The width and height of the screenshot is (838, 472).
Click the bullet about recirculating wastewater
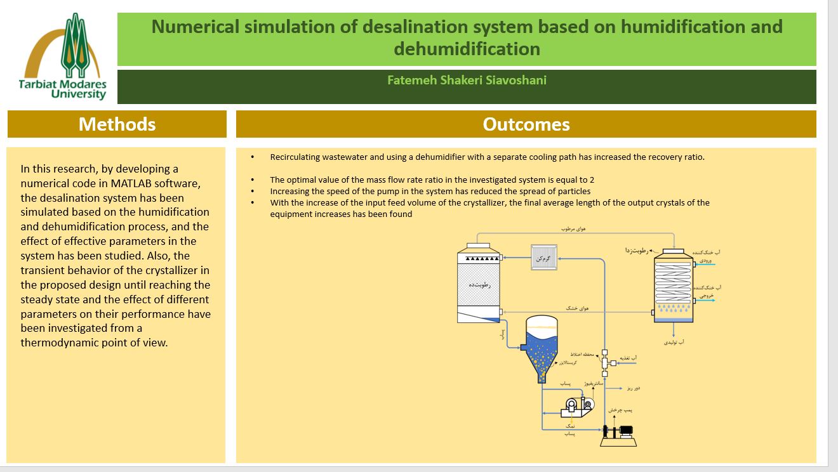pyautogui.click(x=486, y=157)
